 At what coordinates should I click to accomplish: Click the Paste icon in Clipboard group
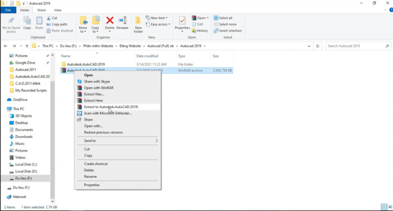39,23
